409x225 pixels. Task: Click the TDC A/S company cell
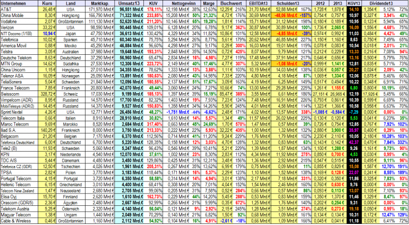pos(19,161)
